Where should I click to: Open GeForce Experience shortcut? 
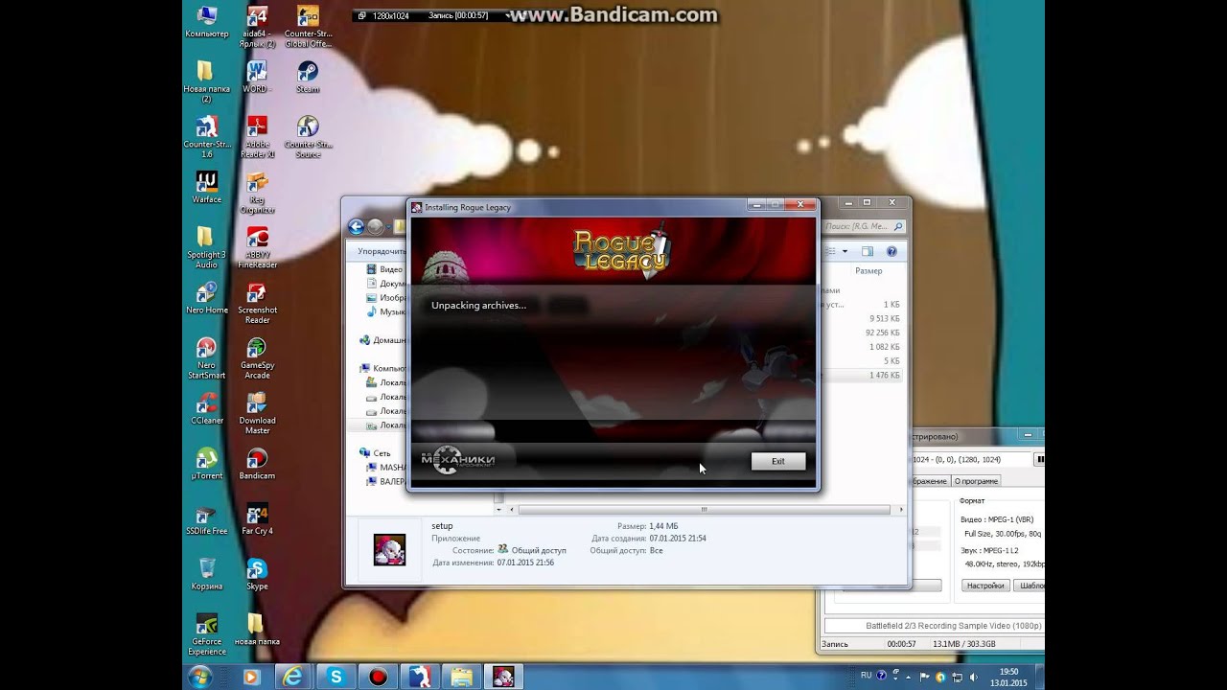click(x=206, y=634)
